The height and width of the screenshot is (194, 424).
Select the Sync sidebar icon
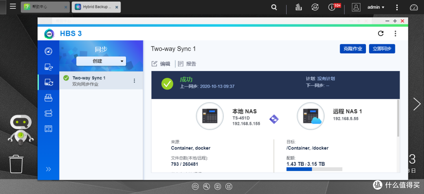click(x=49, y=82)
